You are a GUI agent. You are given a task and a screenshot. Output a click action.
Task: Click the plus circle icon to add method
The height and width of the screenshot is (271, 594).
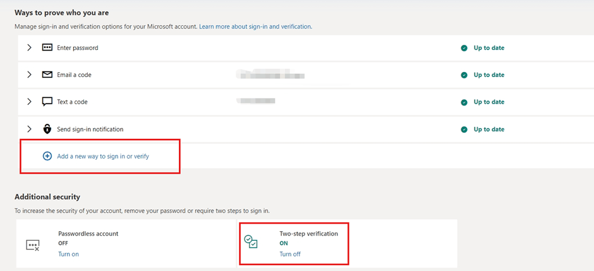point(47,156)
